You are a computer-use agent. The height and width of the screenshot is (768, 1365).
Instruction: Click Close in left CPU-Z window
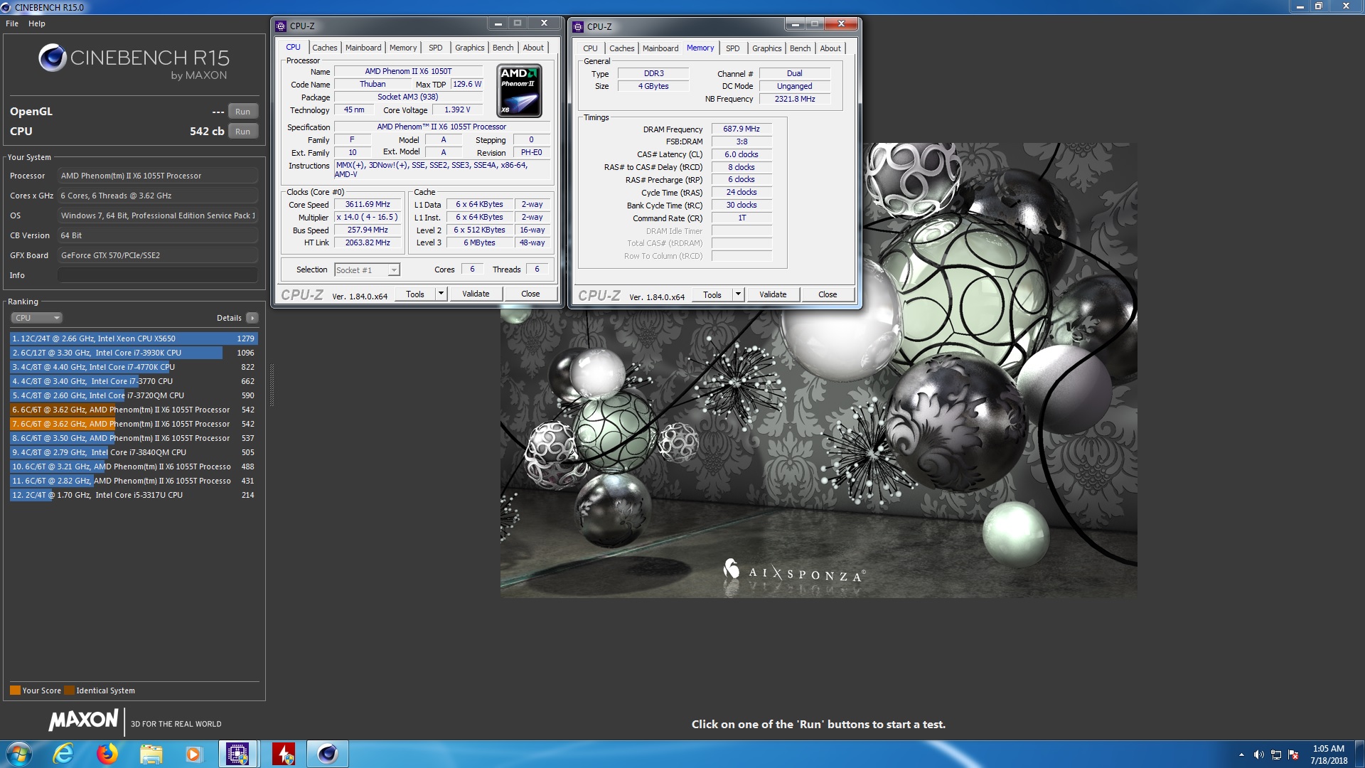(x=530, y=294)
